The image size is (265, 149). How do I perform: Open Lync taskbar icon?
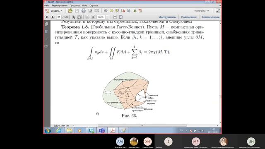point(91,131)
